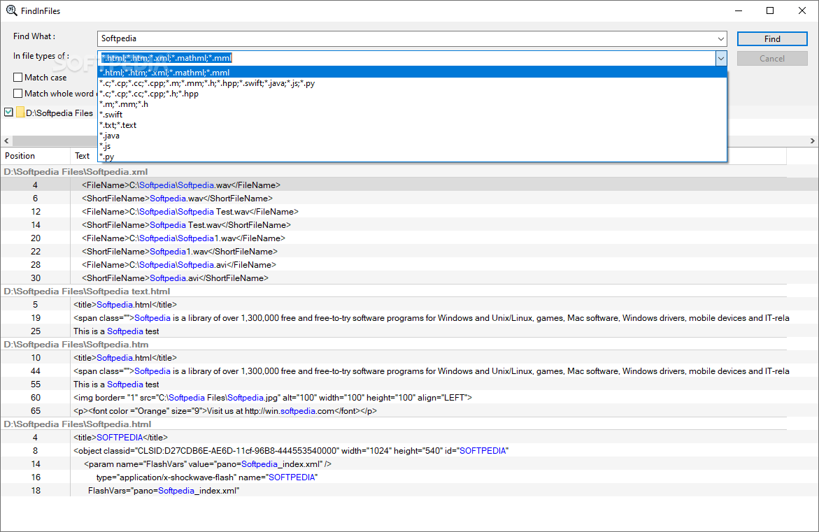Select row 18 FlashVars pano result
This screenshot has height=532, width=819.
click(410, 490)
